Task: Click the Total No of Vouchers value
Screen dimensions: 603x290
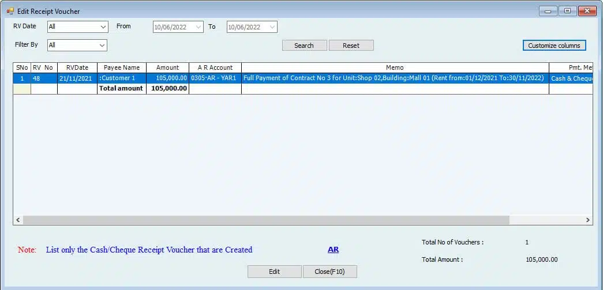Action: pos(527,242)
